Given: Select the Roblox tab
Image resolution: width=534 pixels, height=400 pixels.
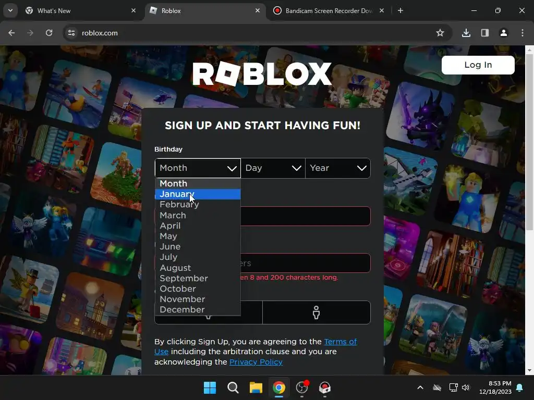Looking at the screenshot, I should click(205, 11).
